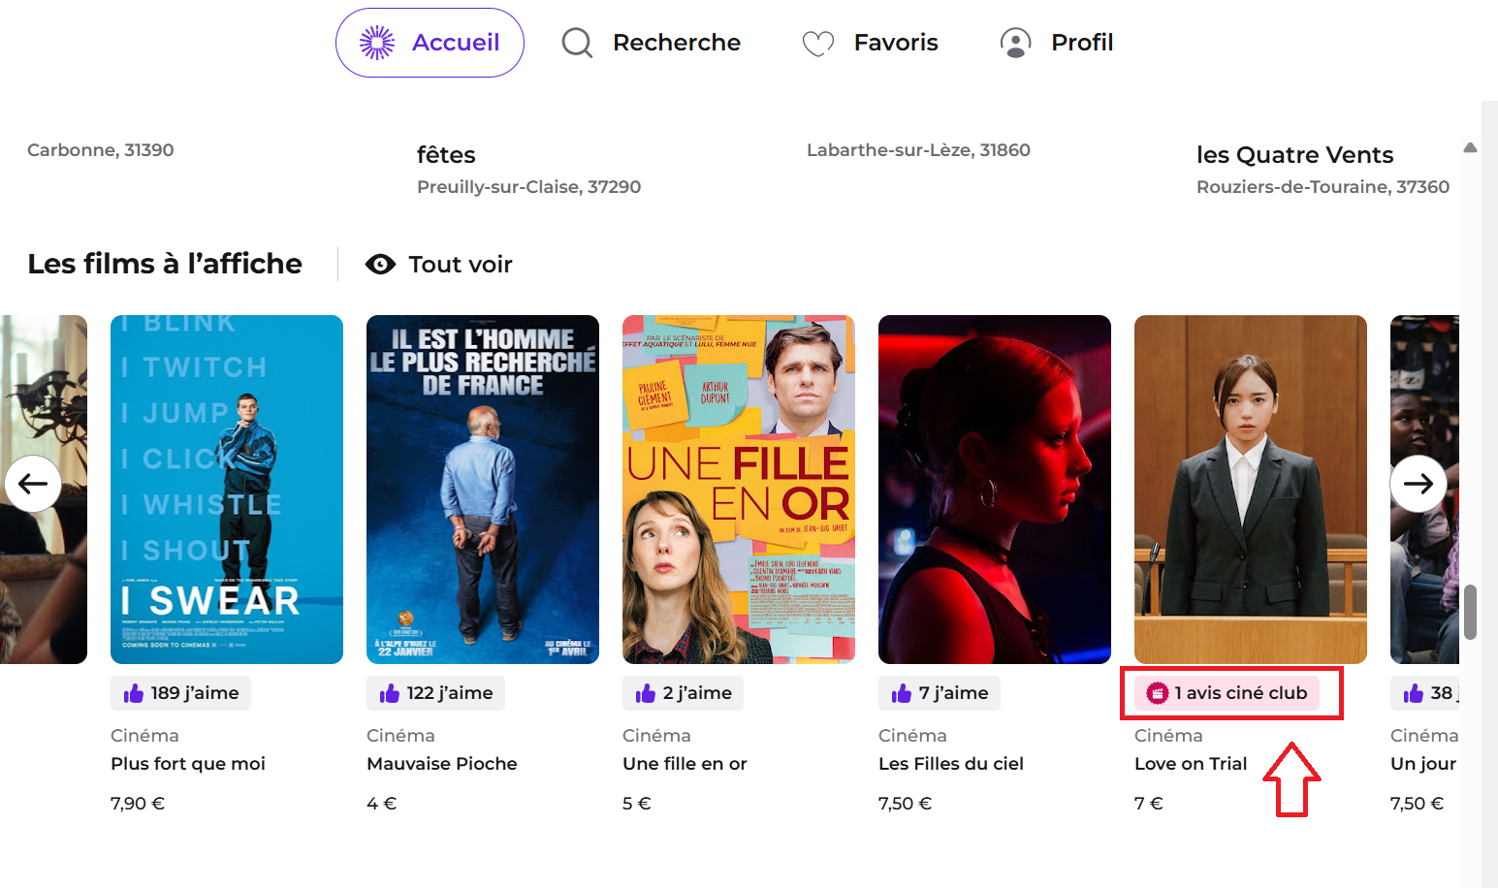Open Une fille en or poster
The width and height of the screenshot is (1498, 888).
pos(739,490)
